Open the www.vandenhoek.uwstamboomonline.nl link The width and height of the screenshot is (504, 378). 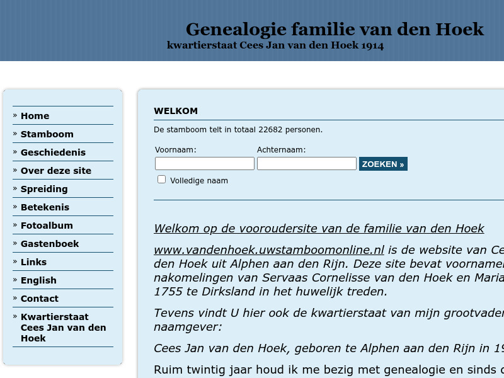click(268, 249)
